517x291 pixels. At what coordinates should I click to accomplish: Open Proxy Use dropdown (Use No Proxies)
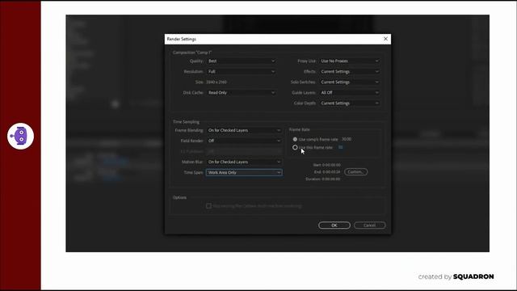coord(350,61)
